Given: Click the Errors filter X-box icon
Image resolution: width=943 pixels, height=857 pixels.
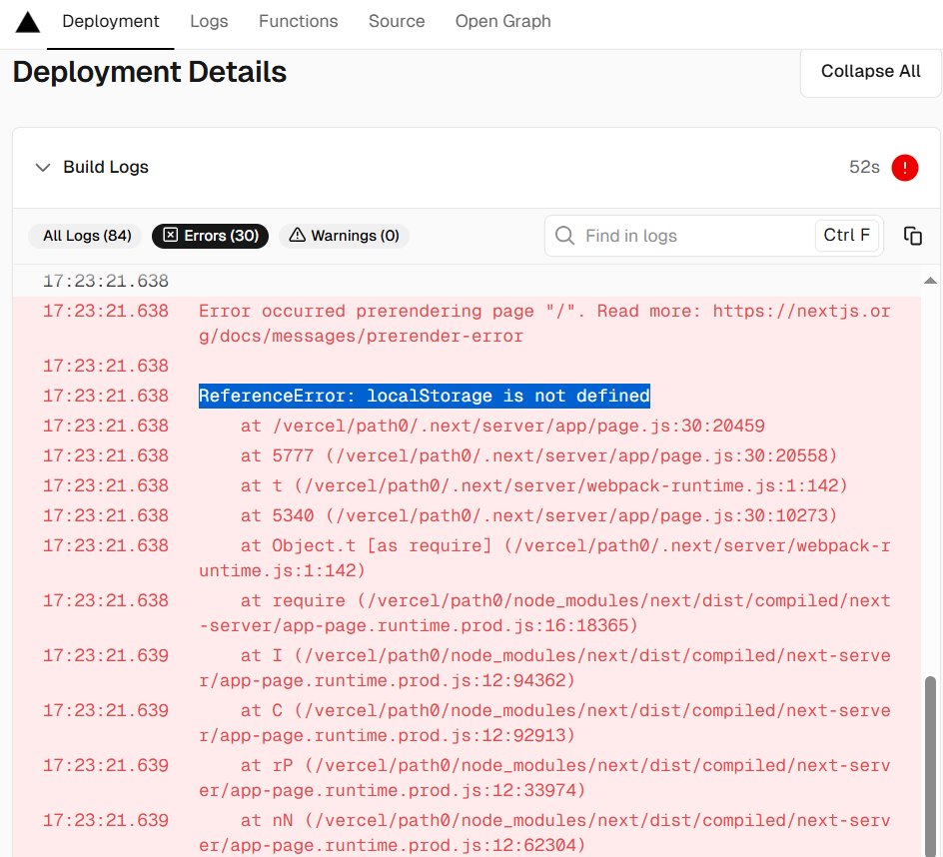Looking at the screenshot, I should pyautogui.click(x=171, y=235).
